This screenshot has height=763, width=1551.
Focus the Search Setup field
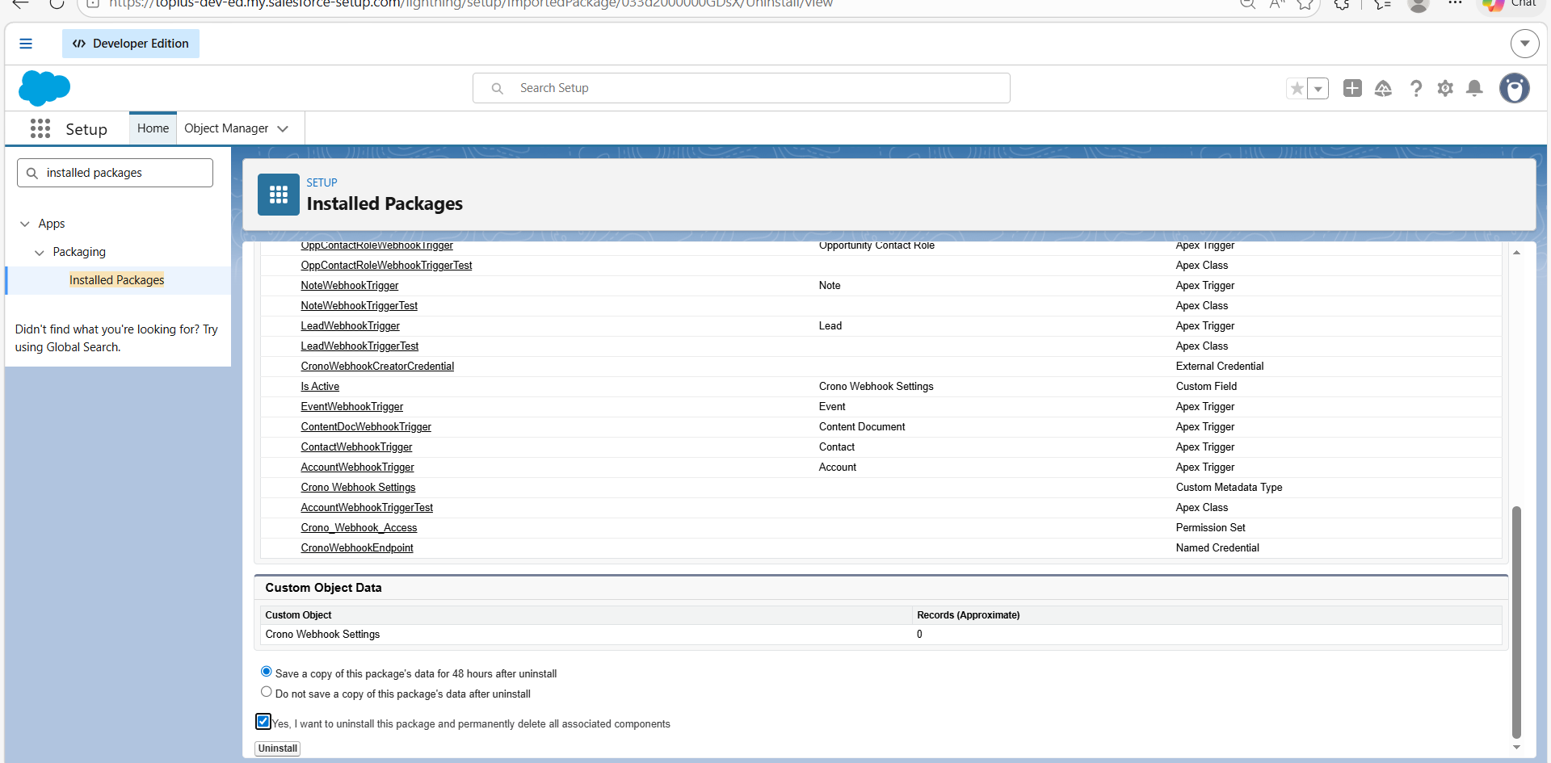742,88
